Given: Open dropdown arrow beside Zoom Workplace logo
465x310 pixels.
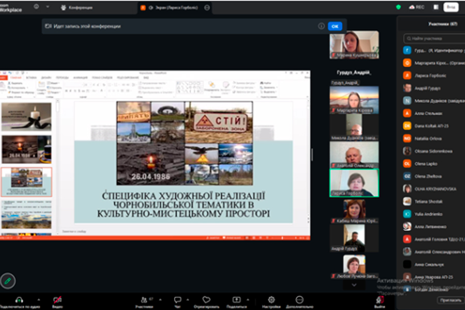Looking at the screenshot, I should point(48,7).
